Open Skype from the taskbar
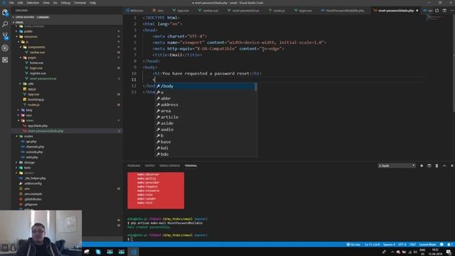This screenshot has height=256, width=455. click(98, 252)
